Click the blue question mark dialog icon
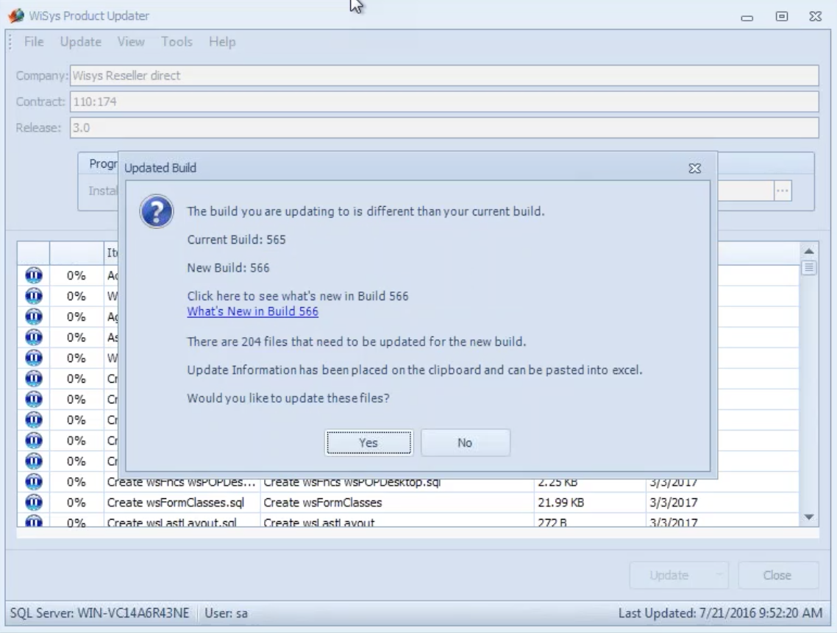Image resolution: width=837 pixels, height=633 pixels. (x=157, y=211)
